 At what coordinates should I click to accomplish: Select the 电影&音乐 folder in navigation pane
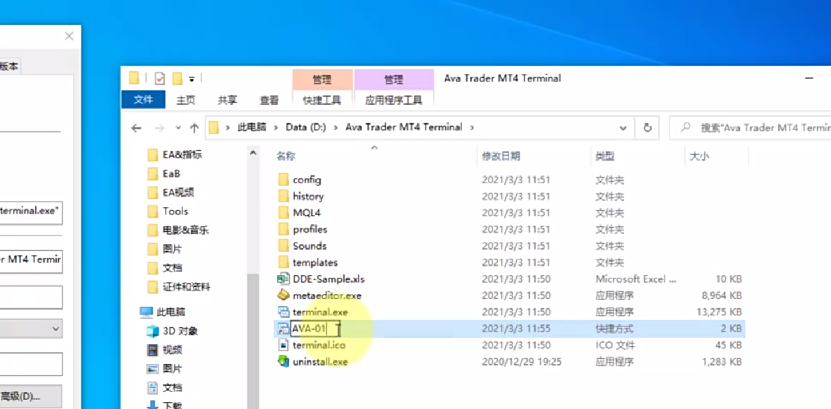click(186, 230)
